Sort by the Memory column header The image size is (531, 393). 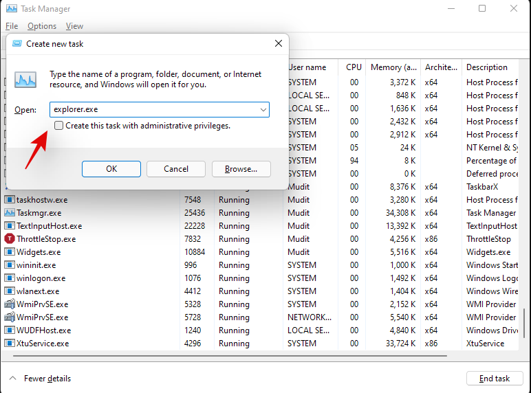tap(393, 67)
